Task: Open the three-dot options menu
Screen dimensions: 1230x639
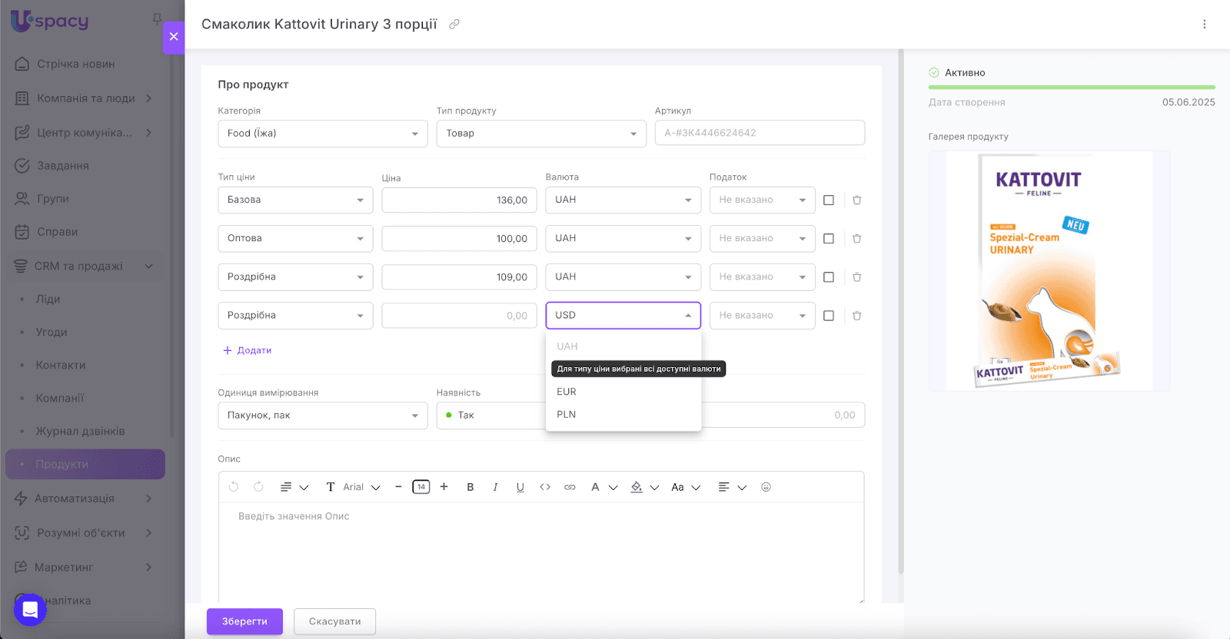Action: [x=1204, y=25]
